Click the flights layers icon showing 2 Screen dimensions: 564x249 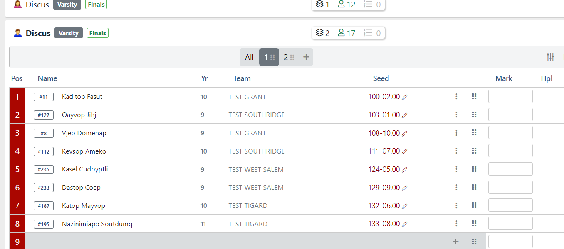pyautogui.click(x=319, y=33)
